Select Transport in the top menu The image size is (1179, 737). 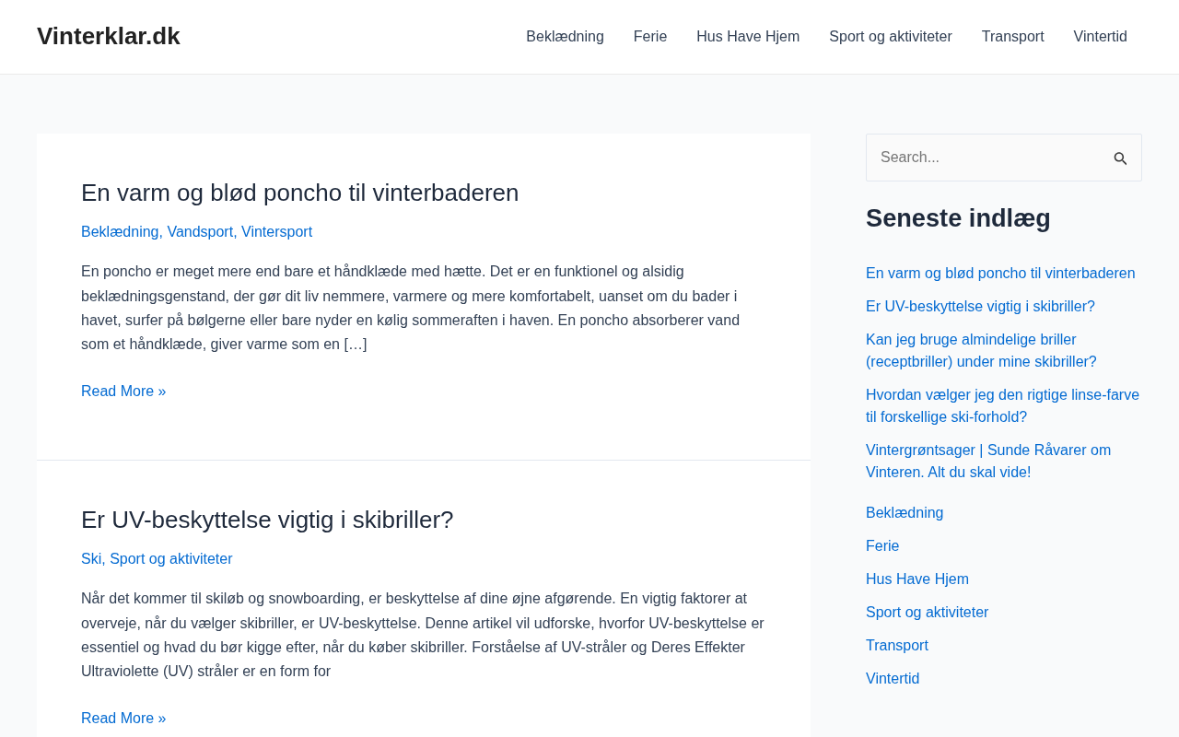pyautogui.click(x=1012, y=37)
